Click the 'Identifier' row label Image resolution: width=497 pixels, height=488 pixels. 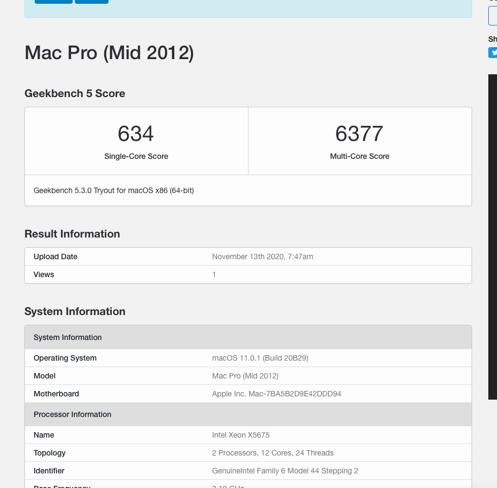click(49, 471)
